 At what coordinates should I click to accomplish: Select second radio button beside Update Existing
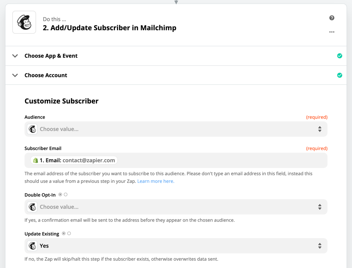click(69, 234)
